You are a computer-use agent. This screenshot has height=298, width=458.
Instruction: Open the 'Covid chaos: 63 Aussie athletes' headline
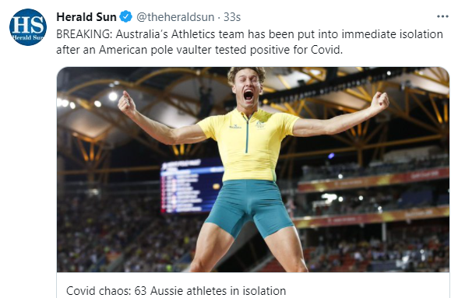pos(176,291)
